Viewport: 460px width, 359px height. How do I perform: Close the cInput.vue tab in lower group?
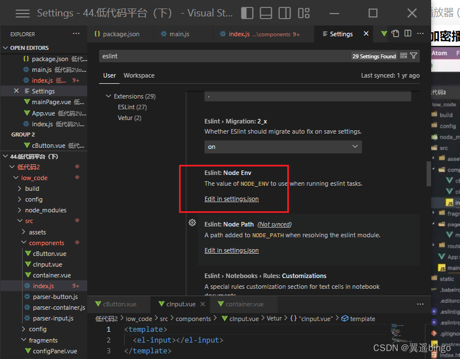(203, 304)
